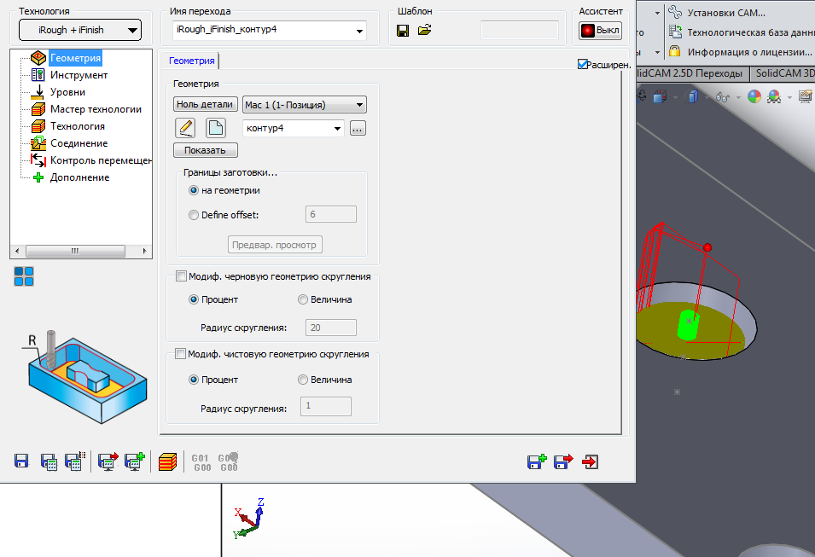The height and width of the screenshot is (557, 815).
Task: Click the colored sphere appearance icon in viewport toolbar
Action: pos(754,96)
